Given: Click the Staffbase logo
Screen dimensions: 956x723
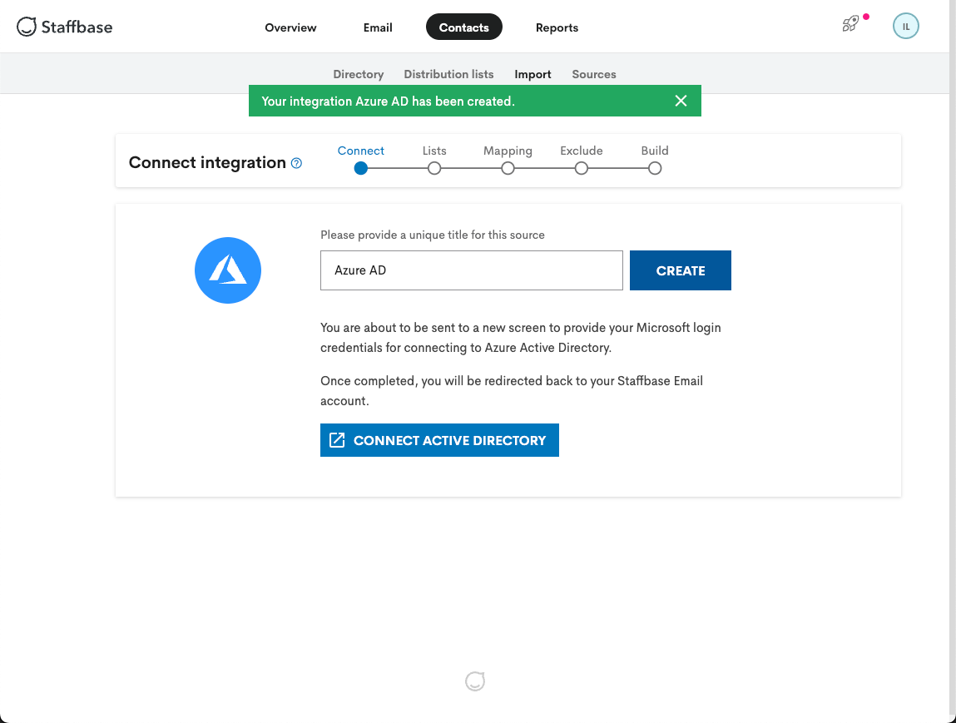Looking at the screenshot, I should [64, 27].
